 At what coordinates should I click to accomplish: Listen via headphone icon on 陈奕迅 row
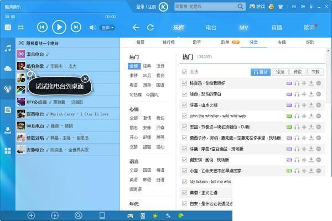pyautogui.click(x=297, y=83)
